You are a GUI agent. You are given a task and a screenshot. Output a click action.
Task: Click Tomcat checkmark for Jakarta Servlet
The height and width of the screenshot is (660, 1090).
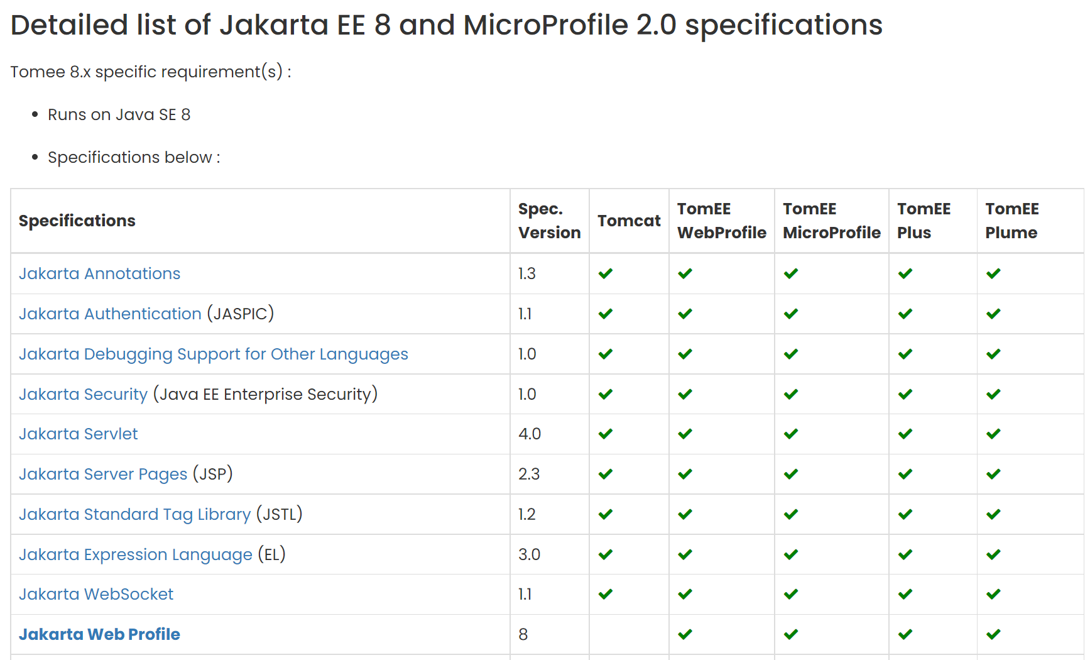click(x=606, y=434)
